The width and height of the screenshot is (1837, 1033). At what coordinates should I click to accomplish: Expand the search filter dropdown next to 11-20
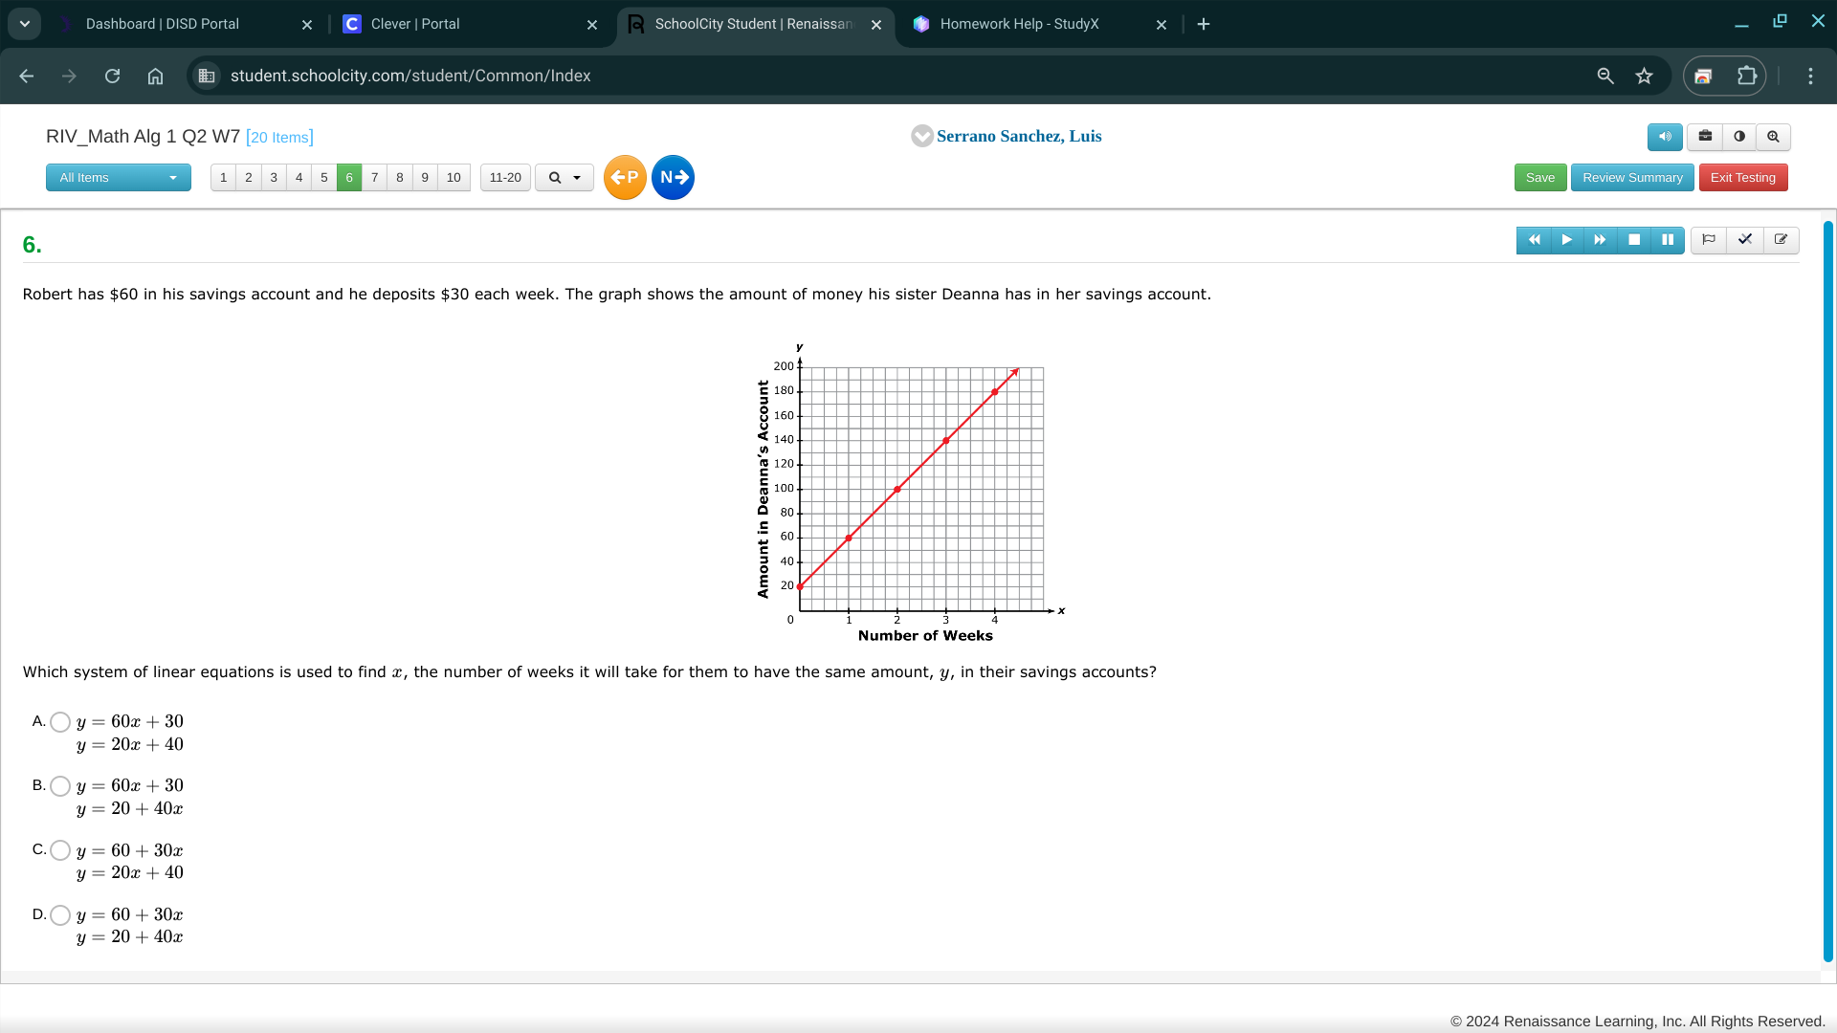[x=564, y=178]
